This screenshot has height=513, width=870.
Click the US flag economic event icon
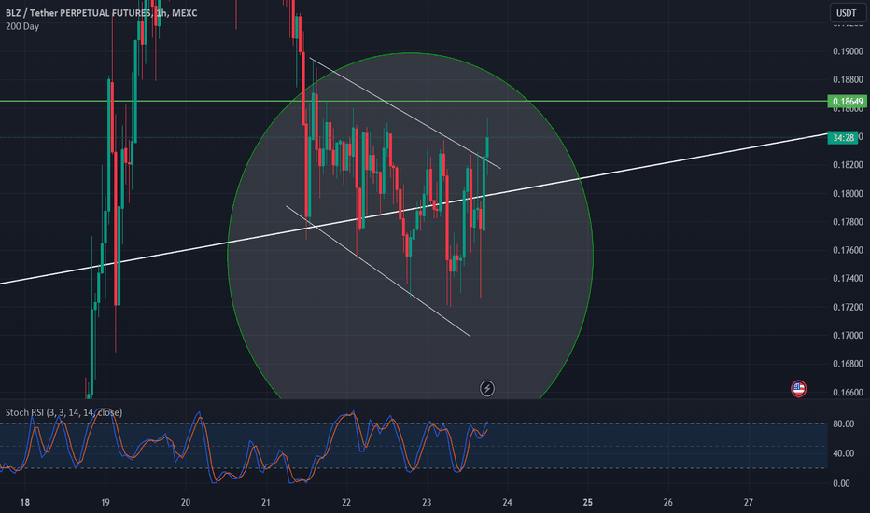[798, 389]
